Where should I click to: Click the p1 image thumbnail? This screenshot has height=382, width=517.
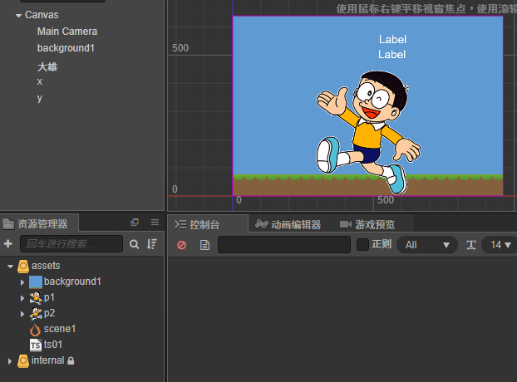(x=36, y=297)
